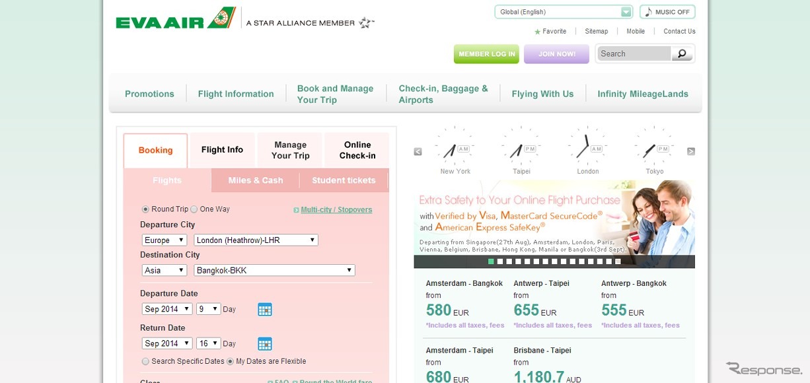Select the One Way radio button
Viewport: 810px width, 383px height.
194,209
